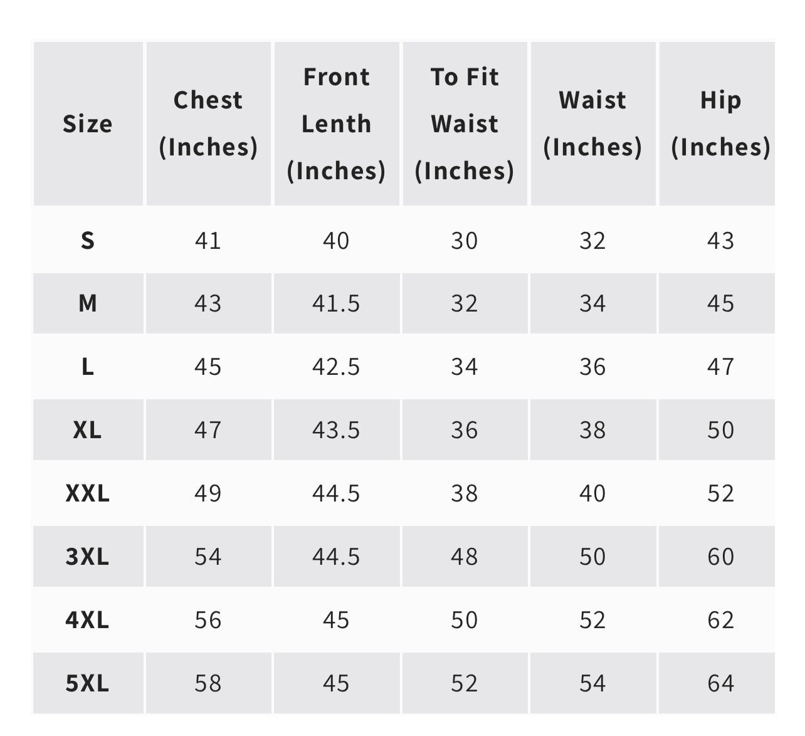Viewport: 805px width, 736px height.
Task: Select the Chest (Inches) header cell
Action: coord(208,124)
